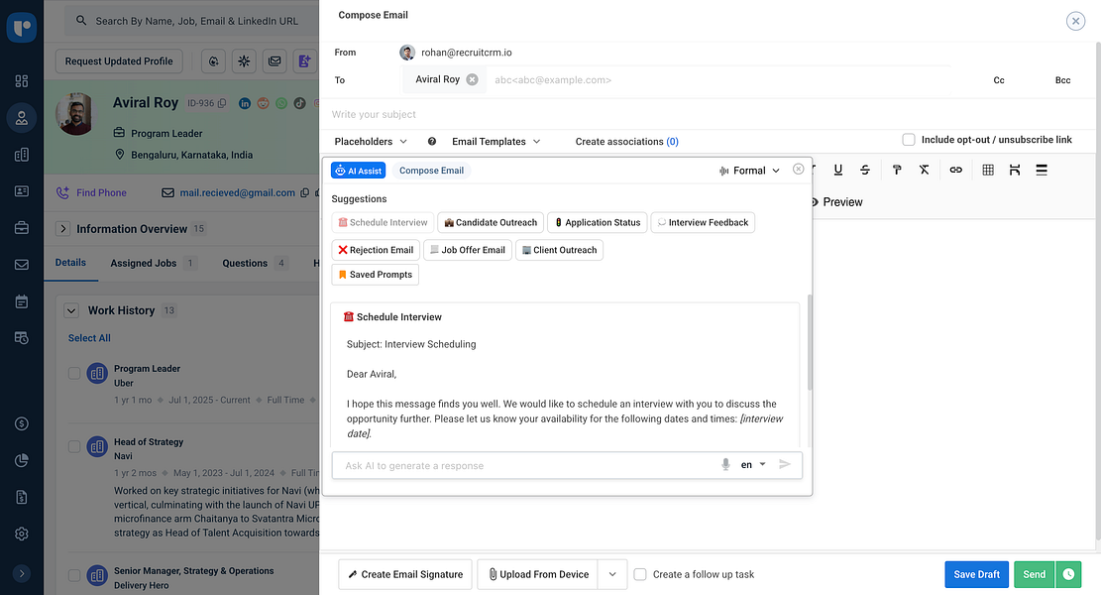
Task: Open placeholders help question mark
Action: pyautogui.click(x=432, y=141)
